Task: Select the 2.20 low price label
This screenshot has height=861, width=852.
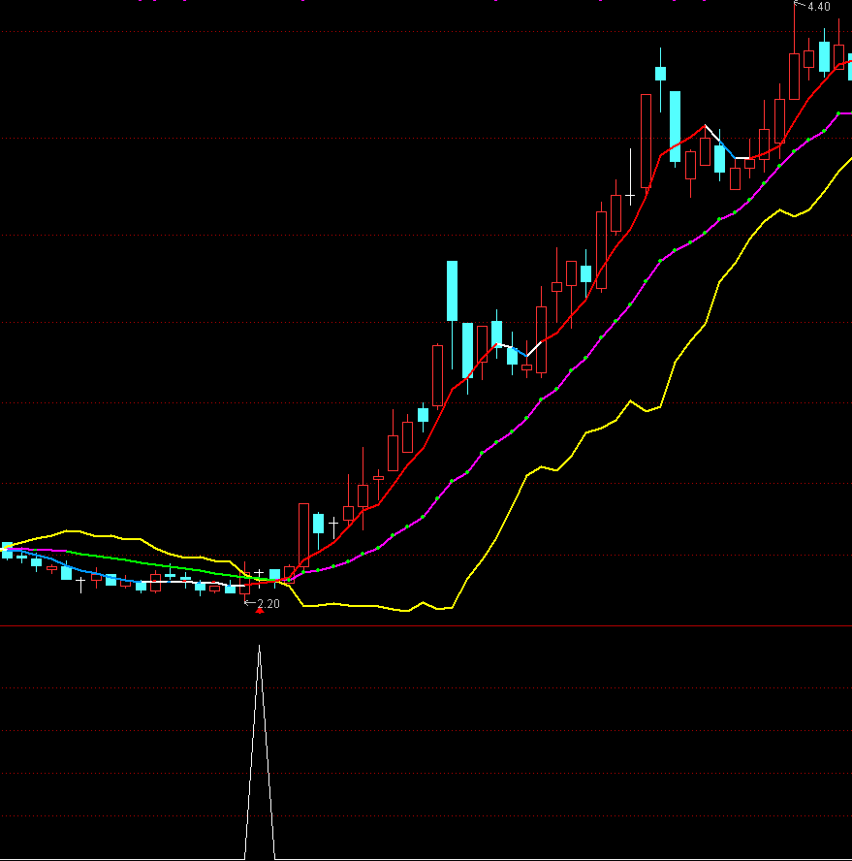Action: 268,604
